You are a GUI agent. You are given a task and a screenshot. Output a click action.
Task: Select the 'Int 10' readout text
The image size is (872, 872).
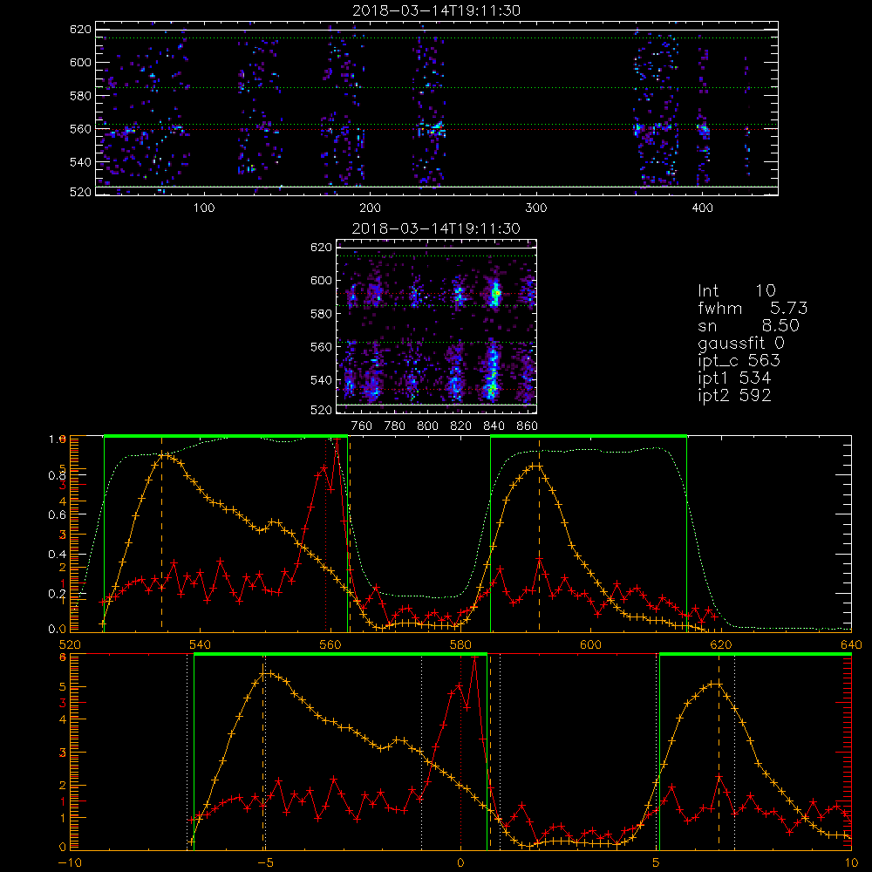click(x=736, y=290)
